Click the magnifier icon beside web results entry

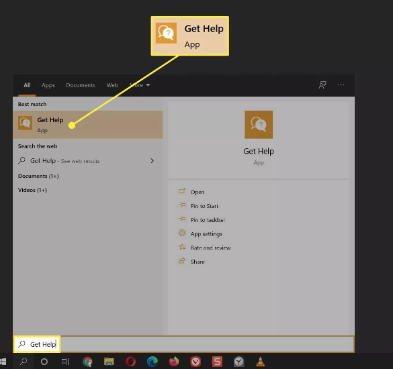coord(21,160)
